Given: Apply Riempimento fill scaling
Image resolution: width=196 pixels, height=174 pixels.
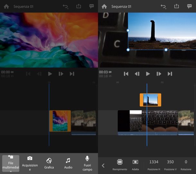Looking at the screenshot, I should tap(120, 165).
